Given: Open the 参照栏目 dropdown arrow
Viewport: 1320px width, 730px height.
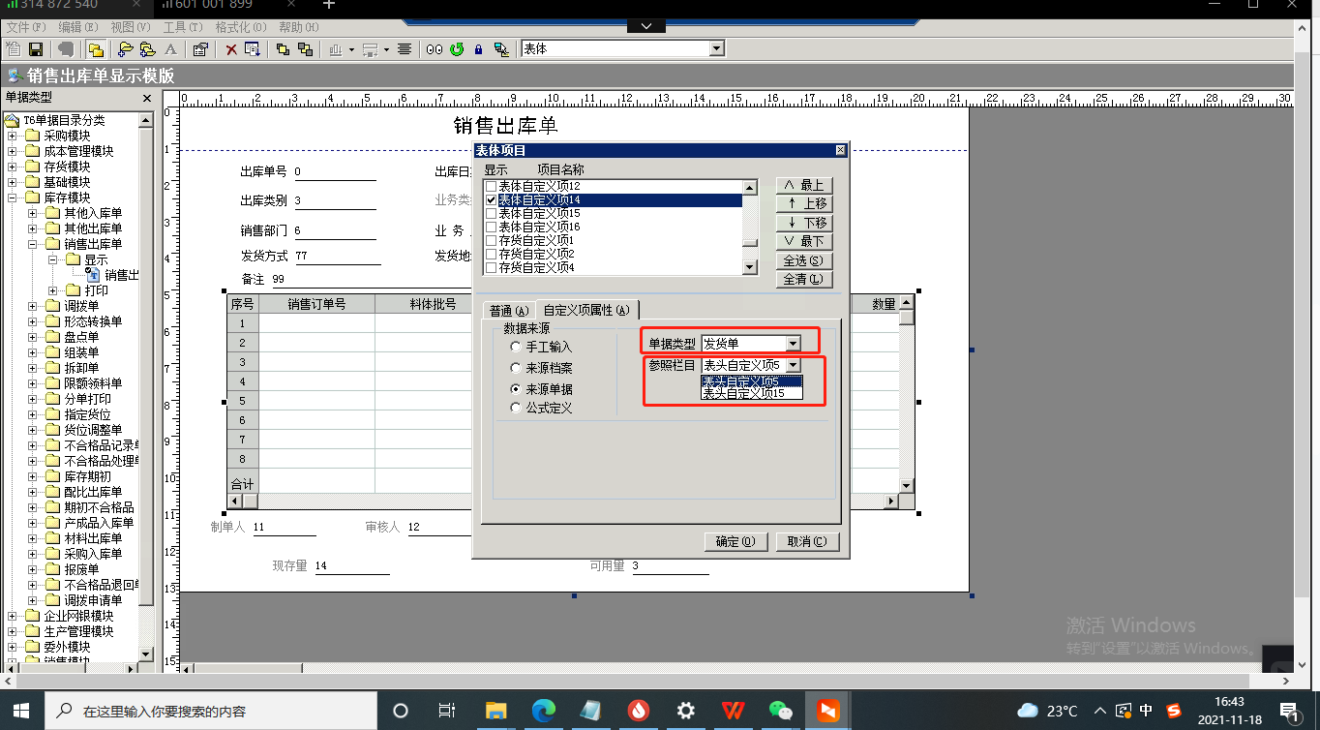Looking at the screenshot, I should coord(794,365).
